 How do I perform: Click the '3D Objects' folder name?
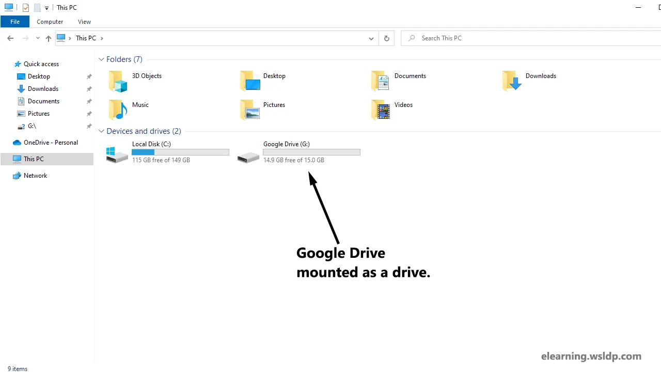click(x=147, y=76)
